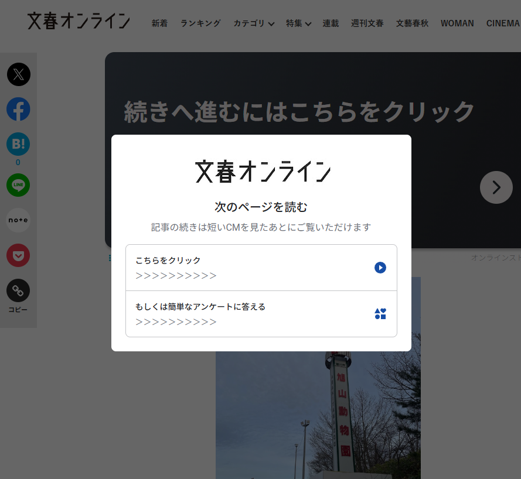The width and height of the screenshot is (521, 479).
Task: Copy link with chain icon
Action: [x=18, y=290]
